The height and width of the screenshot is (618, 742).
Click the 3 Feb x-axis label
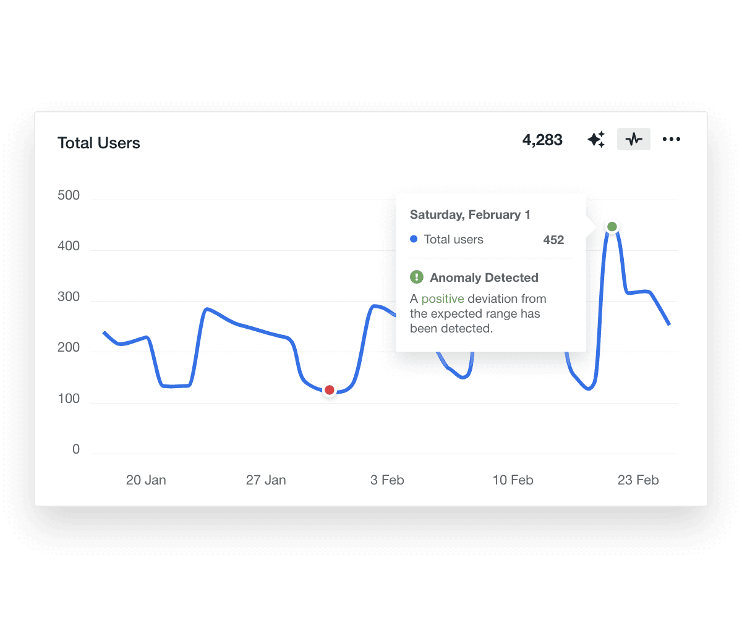[x=387, y=480]
